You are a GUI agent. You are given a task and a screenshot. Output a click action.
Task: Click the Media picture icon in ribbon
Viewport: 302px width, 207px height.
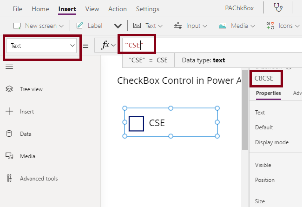pyautogui.click(x=223, y=26)
